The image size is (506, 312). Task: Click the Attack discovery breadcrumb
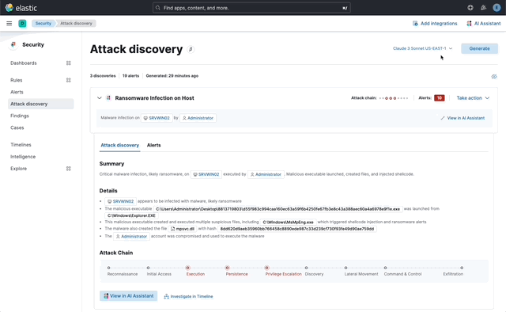tap(76, 23)
